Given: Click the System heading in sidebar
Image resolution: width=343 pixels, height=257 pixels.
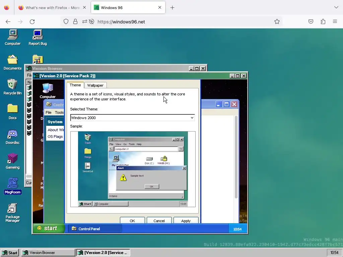Looking at the screenshot, I should (55, 122).
